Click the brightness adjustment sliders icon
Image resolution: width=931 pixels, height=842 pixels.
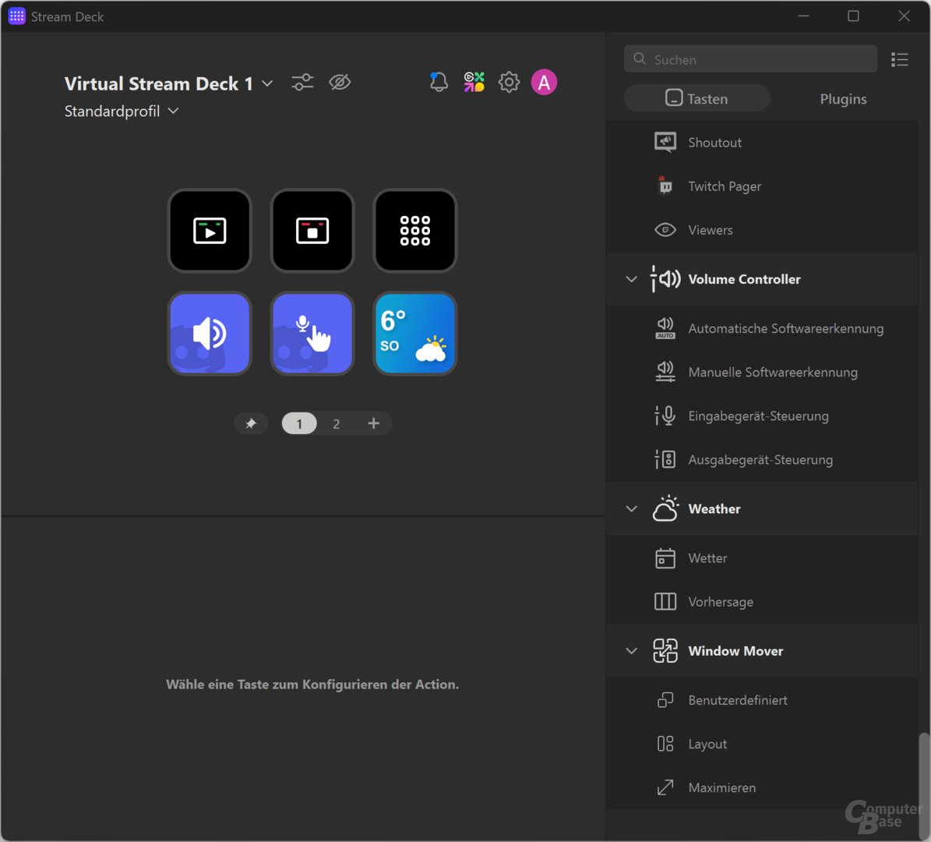[x=302, y=82]
